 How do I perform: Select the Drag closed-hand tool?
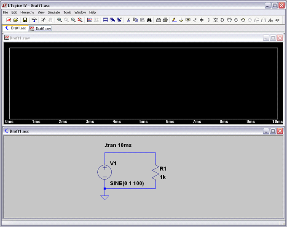coord(236,20)
